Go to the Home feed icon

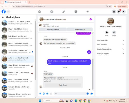(39, 12)
